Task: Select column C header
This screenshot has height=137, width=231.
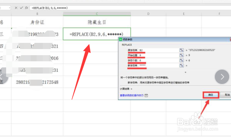Action: click(x=97, y=14)
